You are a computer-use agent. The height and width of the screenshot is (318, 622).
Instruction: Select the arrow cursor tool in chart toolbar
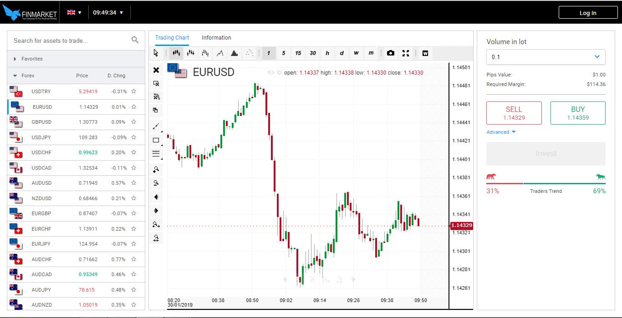click(156, 53)
